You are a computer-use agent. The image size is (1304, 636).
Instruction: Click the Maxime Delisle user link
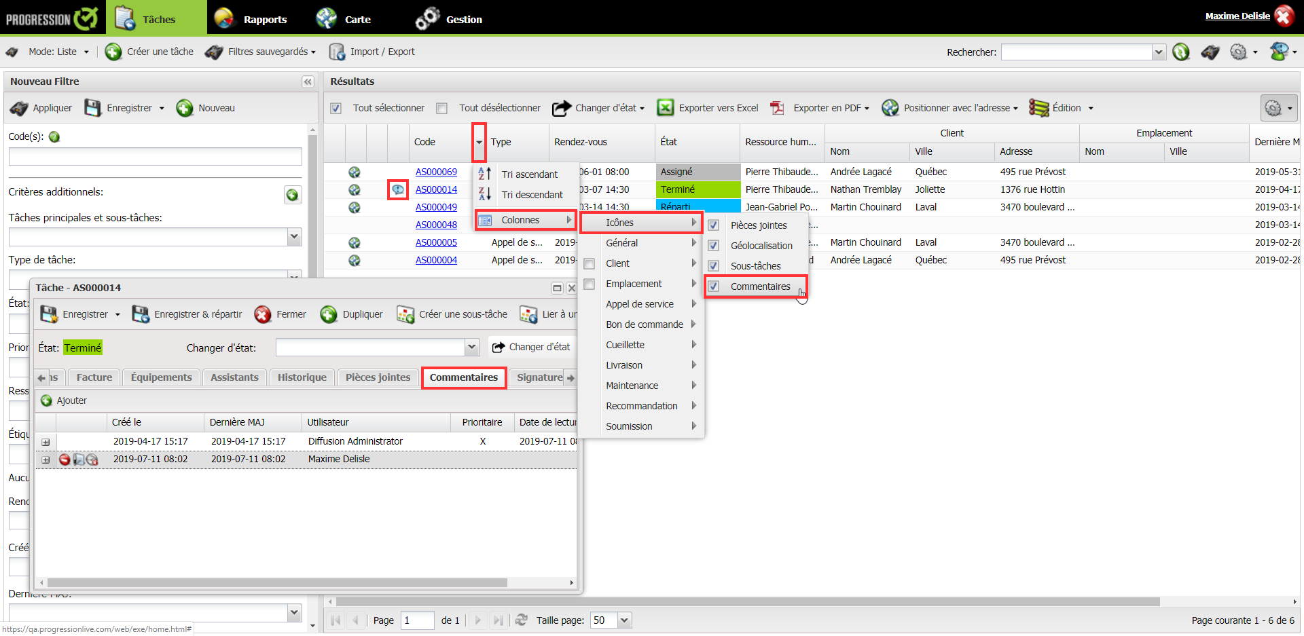(1237, 16)
